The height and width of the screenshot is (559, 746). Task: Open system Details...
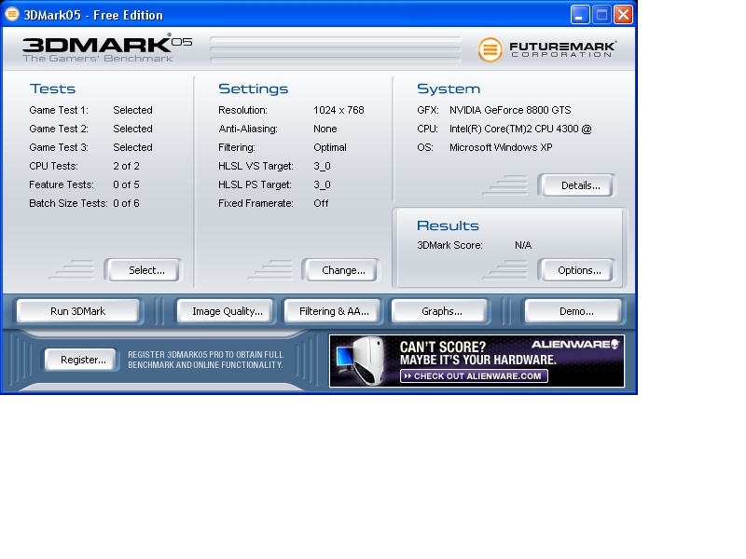(577, 185)
